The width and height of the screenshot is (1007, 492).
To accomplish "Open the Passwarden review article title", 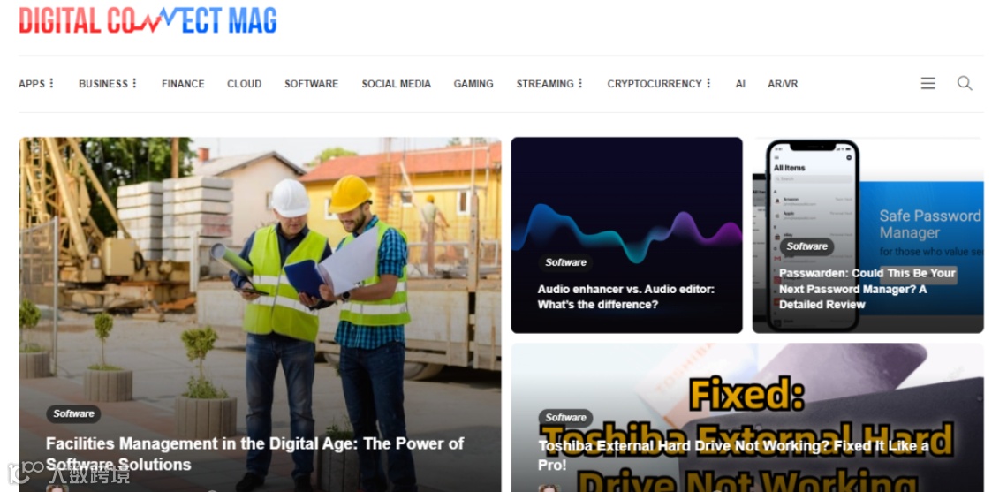I will (867, 289).
